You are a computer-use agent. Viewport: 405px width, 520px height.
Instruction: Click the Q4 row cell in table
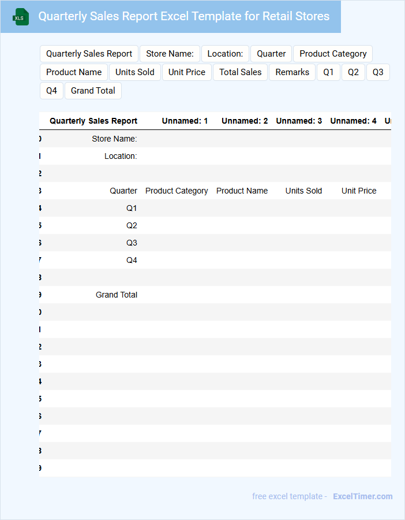pyautogui.click(x=132, y=261)
